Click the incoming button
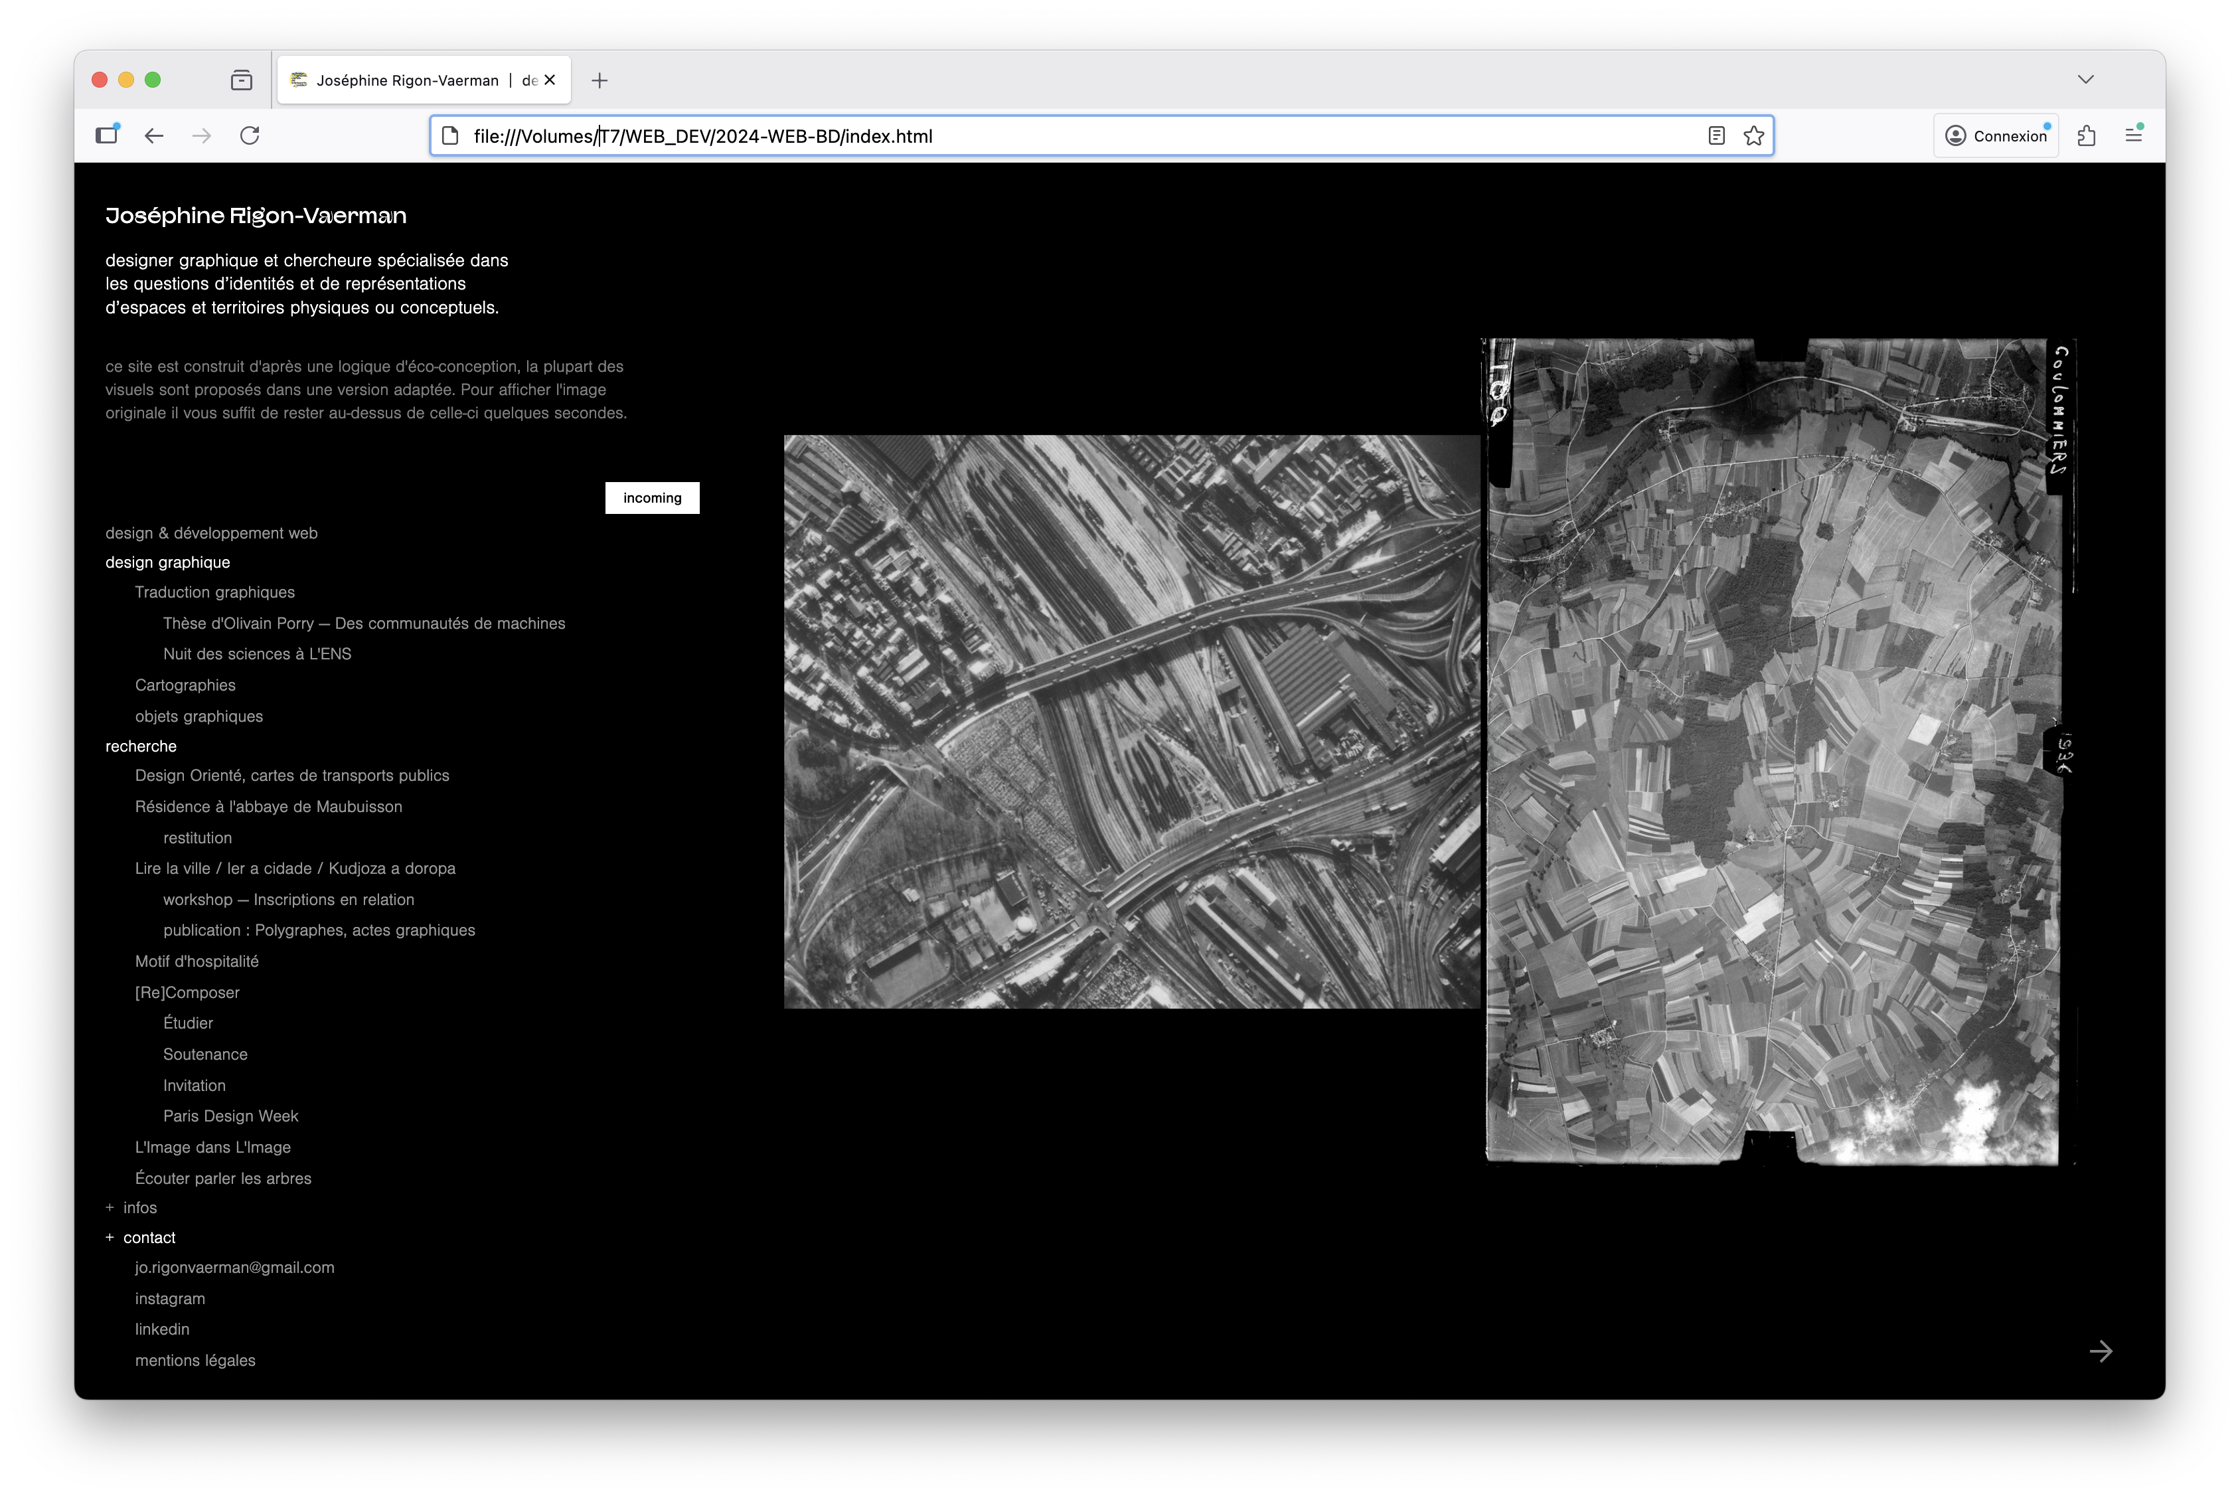The height and width of the screenshot is (1498, 2240). pos(651,498)
